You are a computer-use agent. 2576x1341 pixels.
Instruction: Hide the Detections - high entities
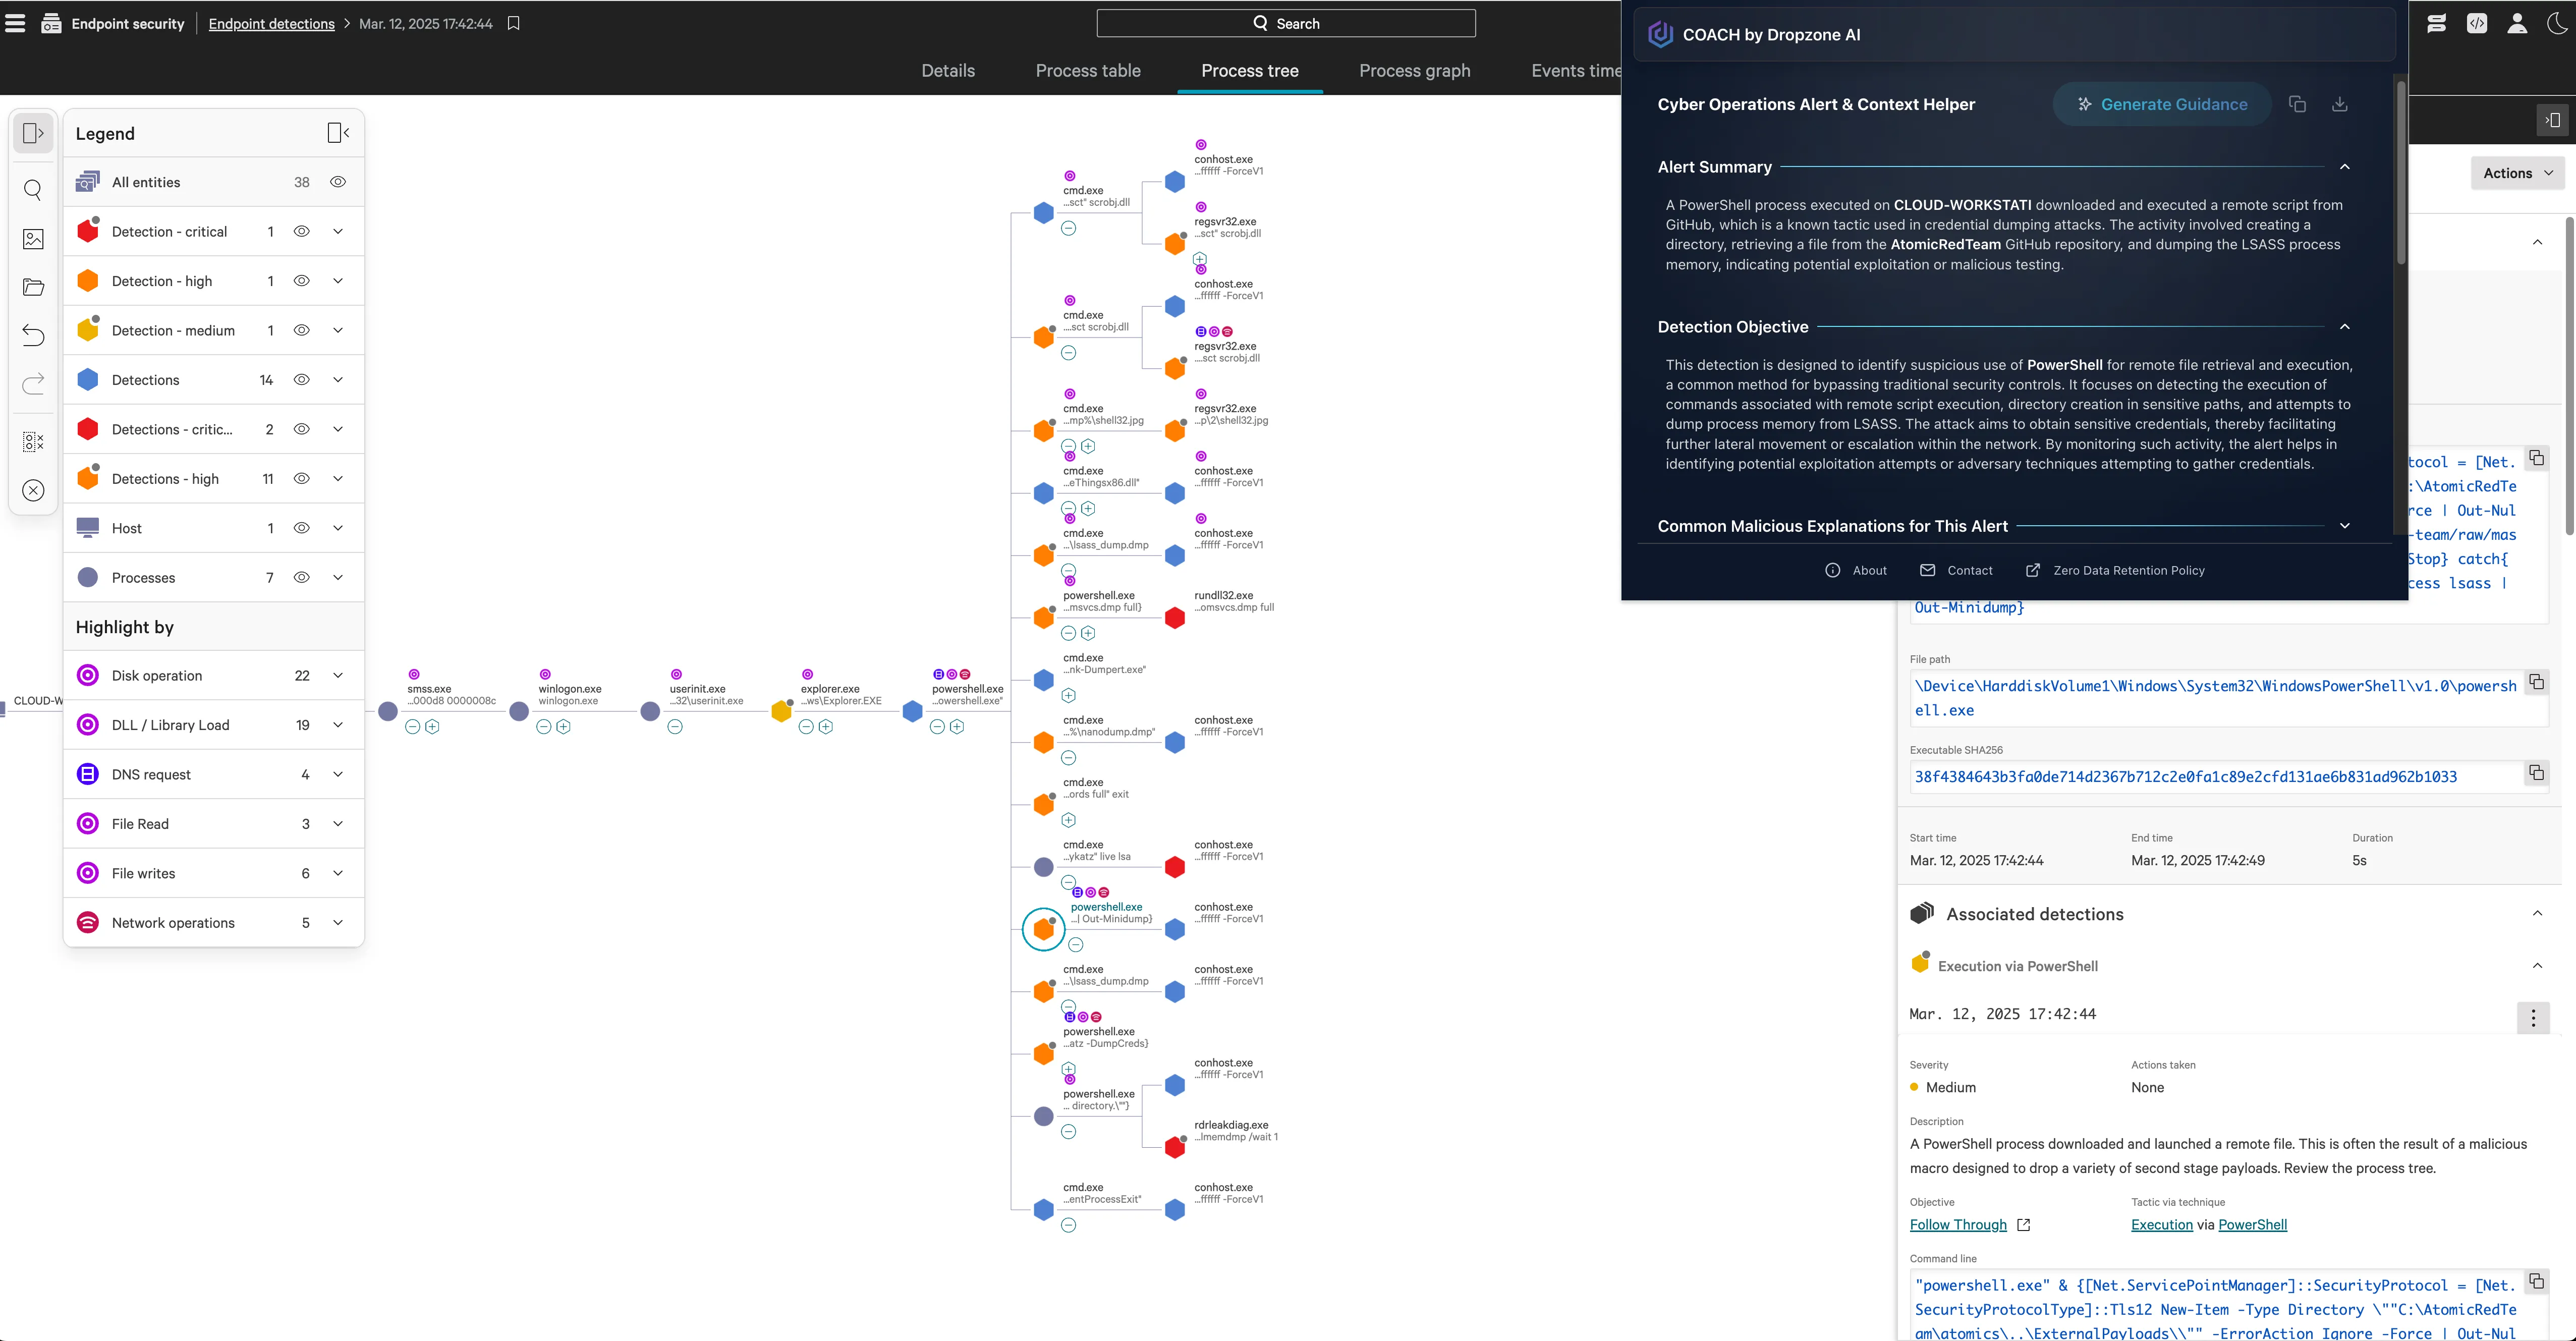[x=301, y=479]
